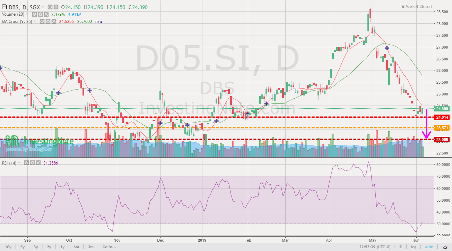
Task: Toggle visibility of the Volume indicator
Action: [x=34, y=14]
